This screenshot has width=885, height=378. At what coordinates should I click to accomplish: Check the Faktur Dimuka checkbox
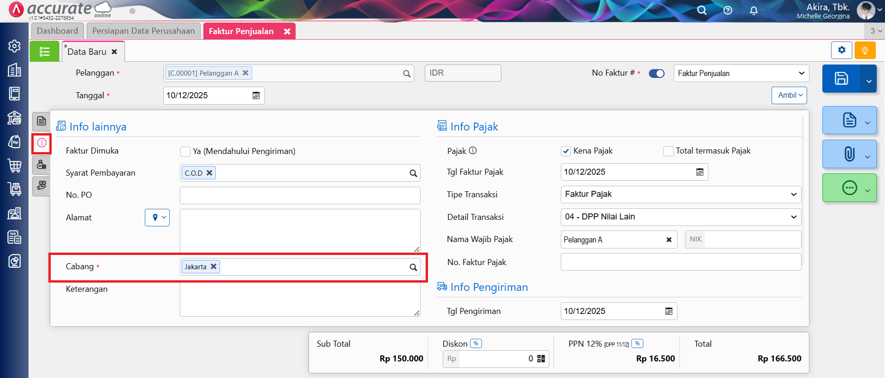pyautogui.click(x=185, y=151)
